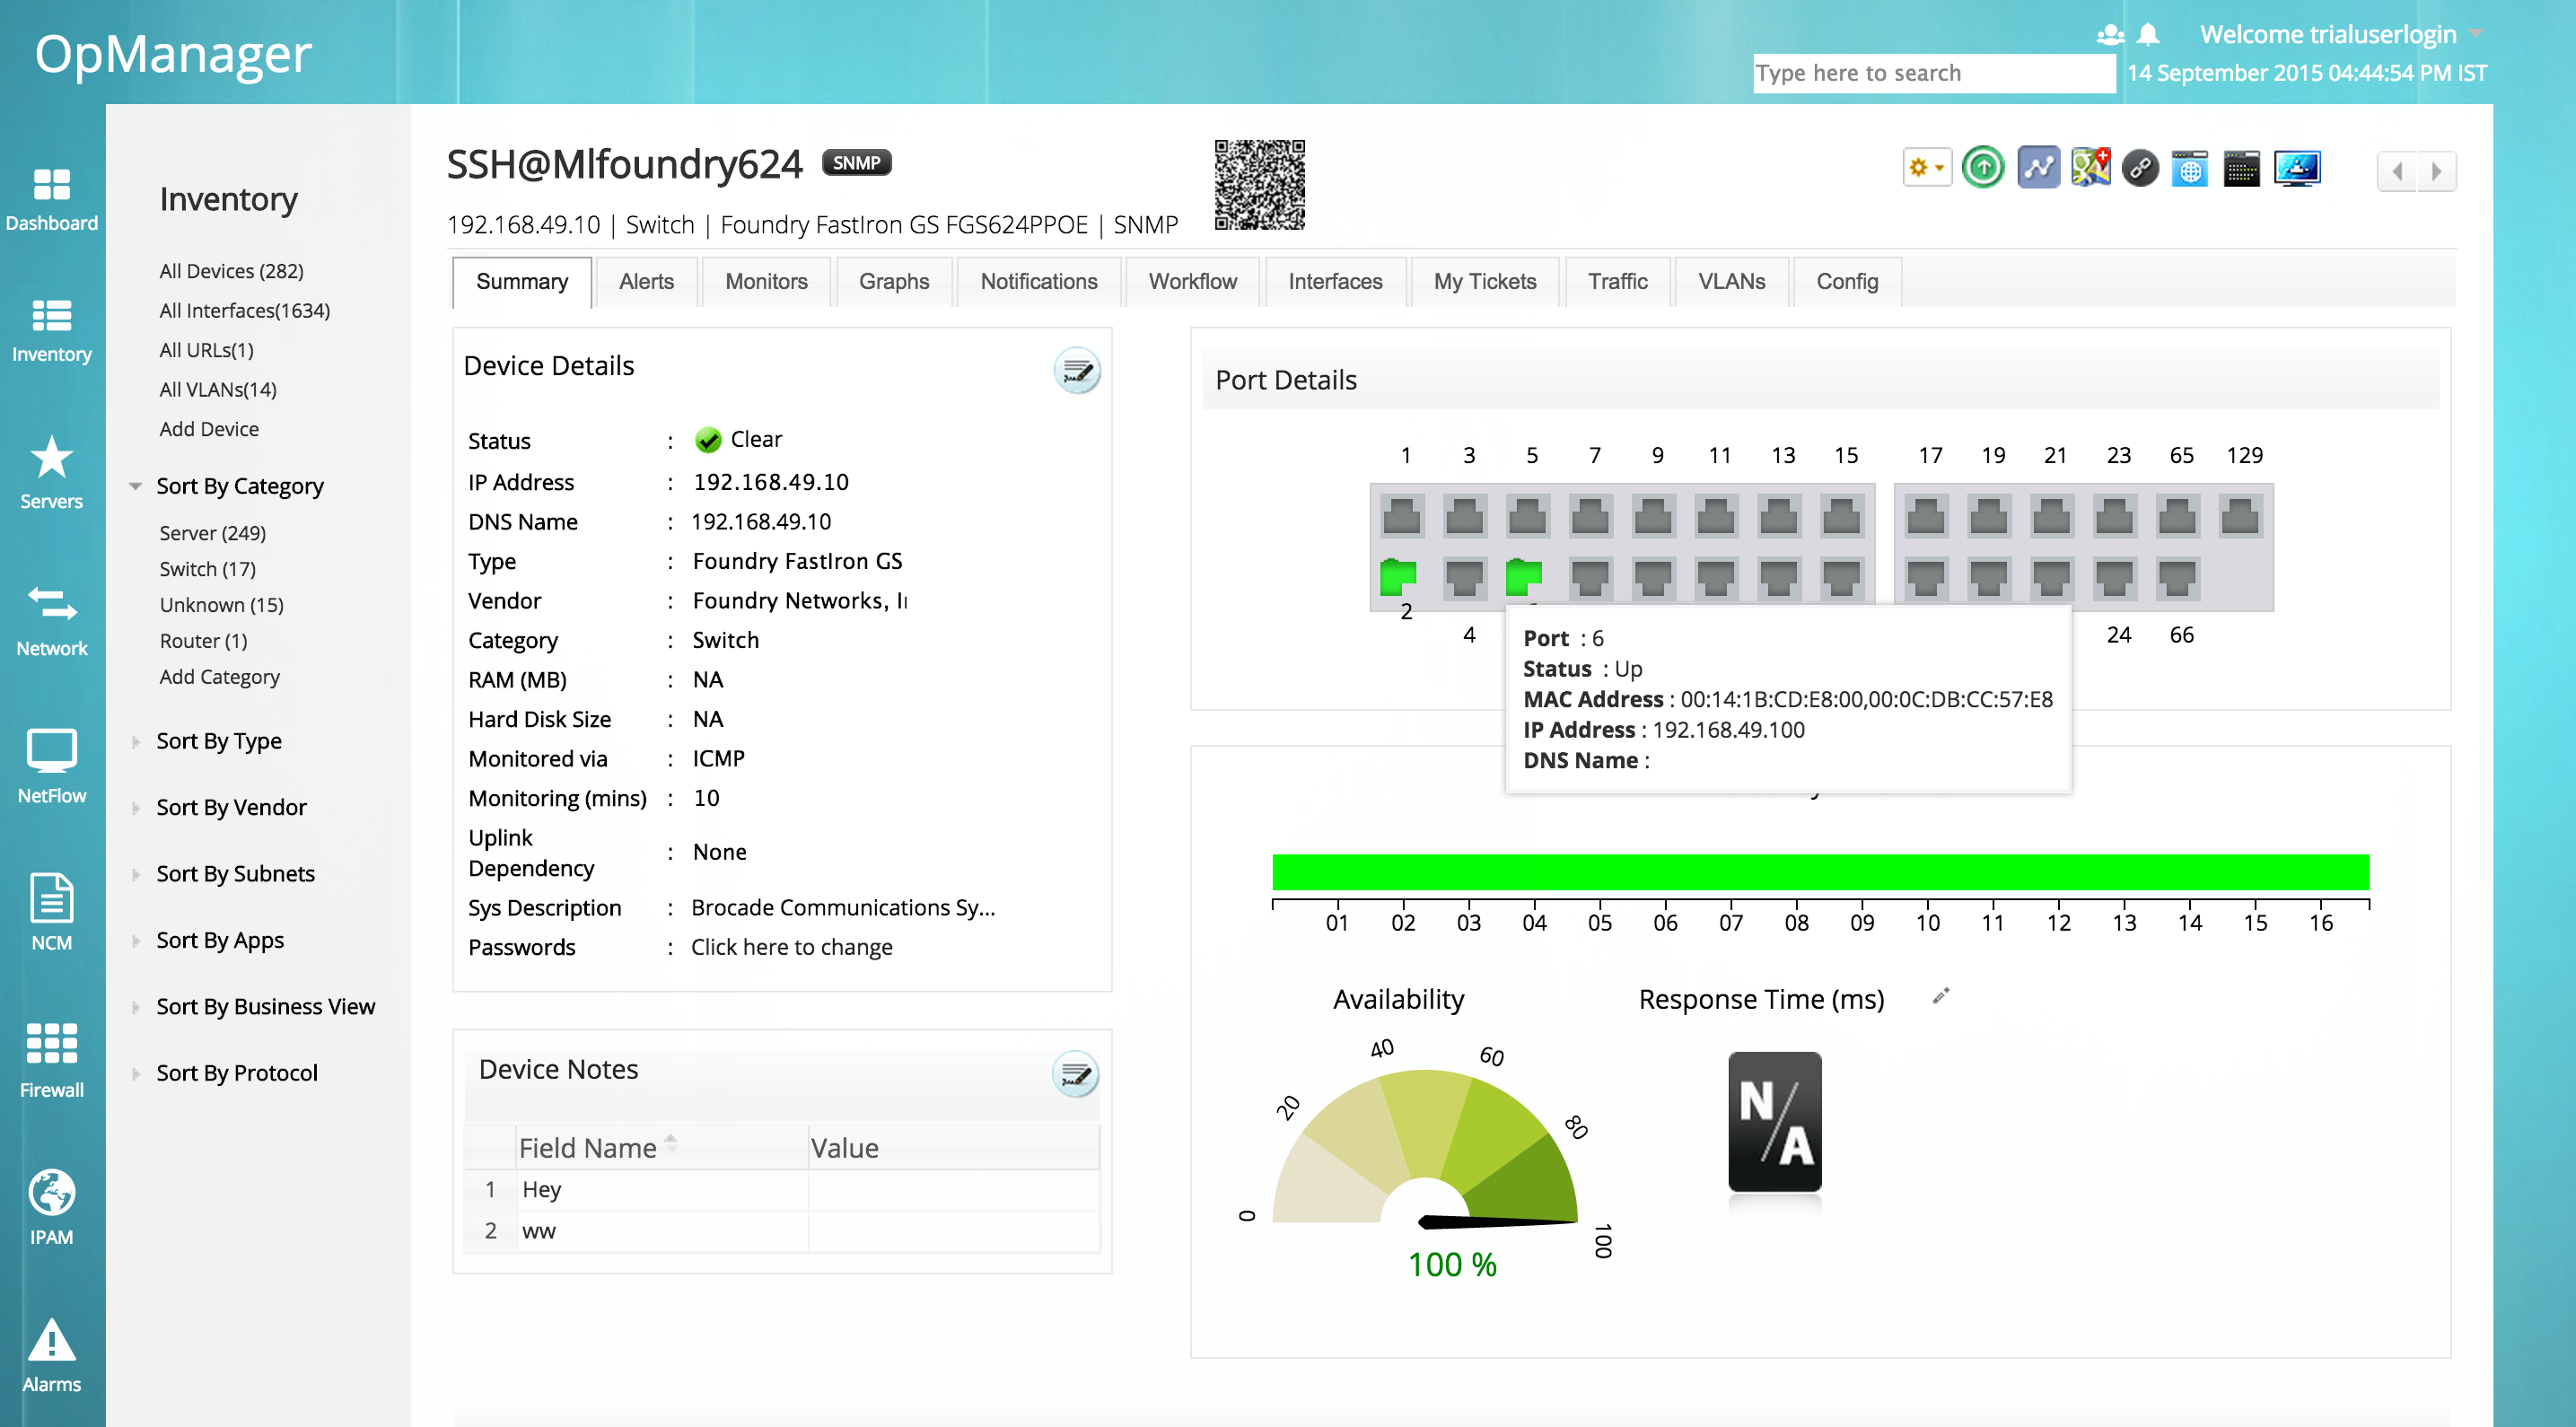
Task: Add device to Google Maps
Action: [2091, 167]
